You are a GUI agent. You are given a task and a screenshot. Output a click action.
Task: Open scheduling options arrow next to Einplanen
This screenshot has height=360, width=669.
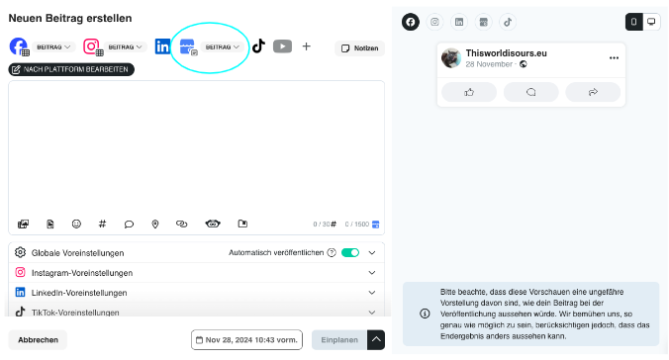pyautogui.click(x=376, y=340)
